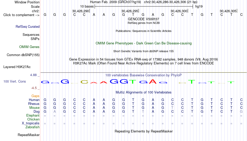Click the 10 bases scale bar
This screenshot has width=247, height=141.
pos(144,6)
